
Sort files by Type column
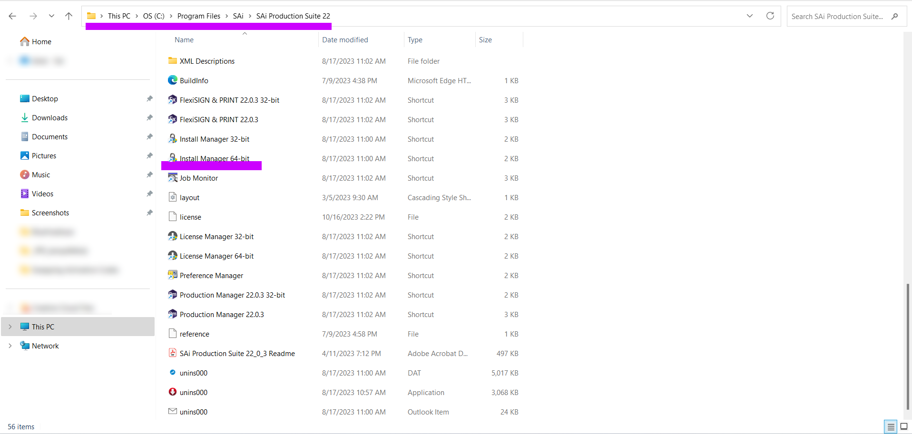[415, 40]
